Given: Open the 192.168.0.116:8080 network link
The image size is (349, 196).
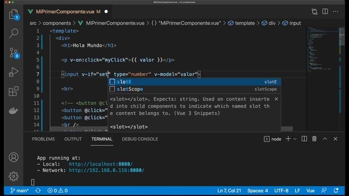Looking at the screenshot, I should [x=106, y=170].
